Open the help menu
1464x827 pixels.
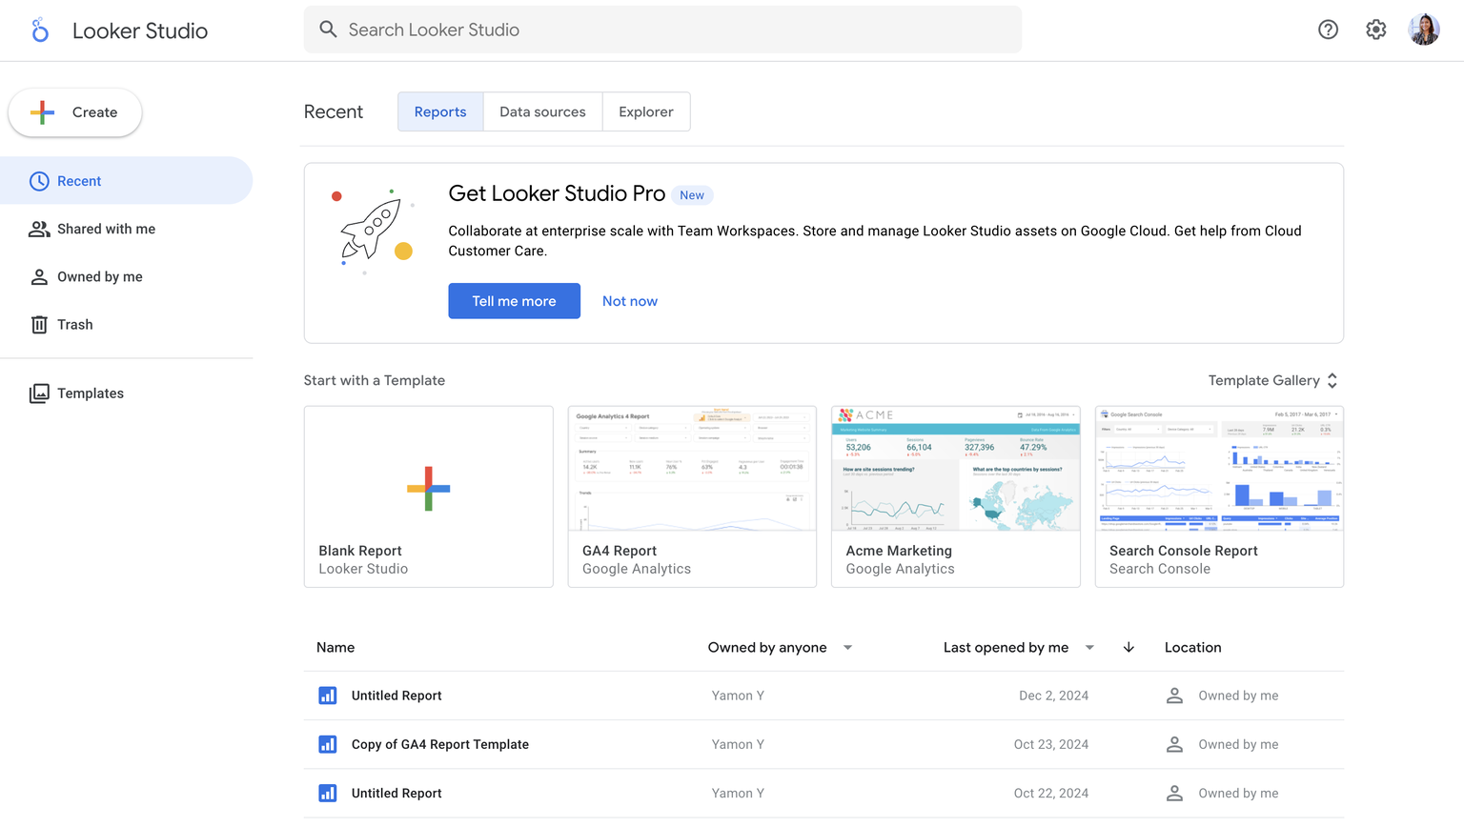tap(1328, 30)
